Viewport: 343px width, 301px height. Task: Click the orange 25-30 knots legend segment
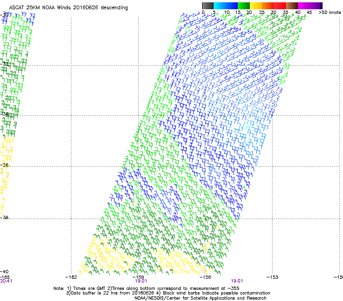pos(268,6)
